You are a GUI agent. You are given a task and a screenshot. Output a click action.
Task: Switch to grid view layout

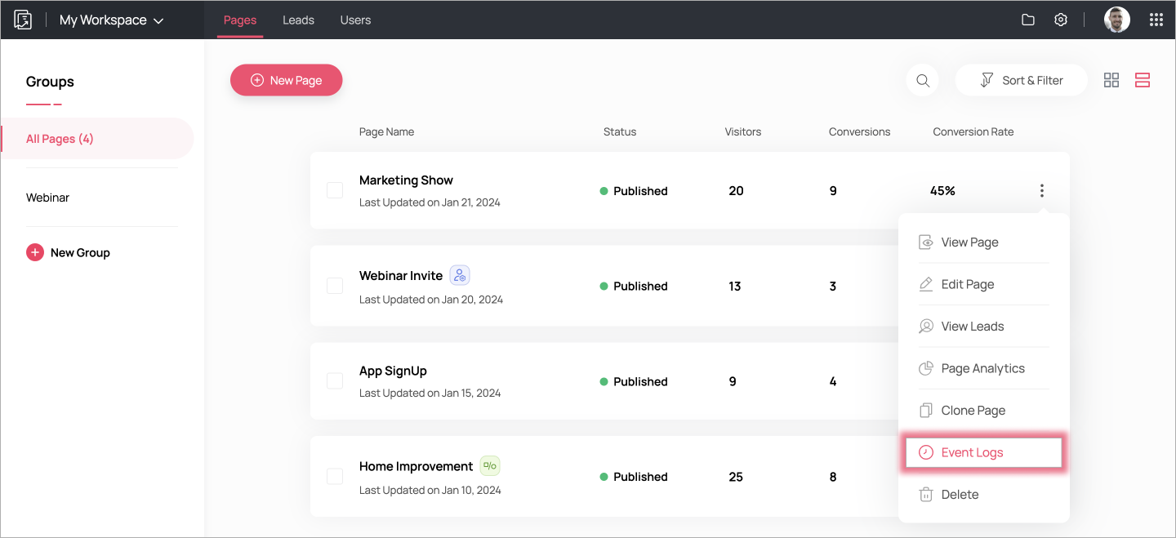click(x=1111, y=80)
